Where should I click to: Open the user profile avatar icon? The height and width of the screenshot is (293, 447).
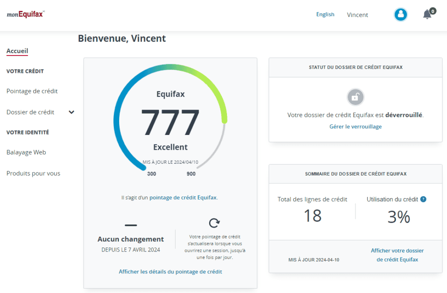(x=400, y=14)
